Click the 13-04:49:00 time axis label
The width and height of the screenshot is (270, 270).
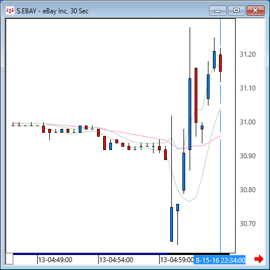55,260
